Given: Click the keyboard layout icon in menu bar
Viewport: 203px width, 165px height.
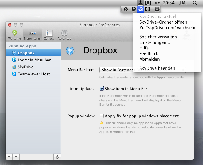Looking at the screenshot, I should click(x=148, y=3).
